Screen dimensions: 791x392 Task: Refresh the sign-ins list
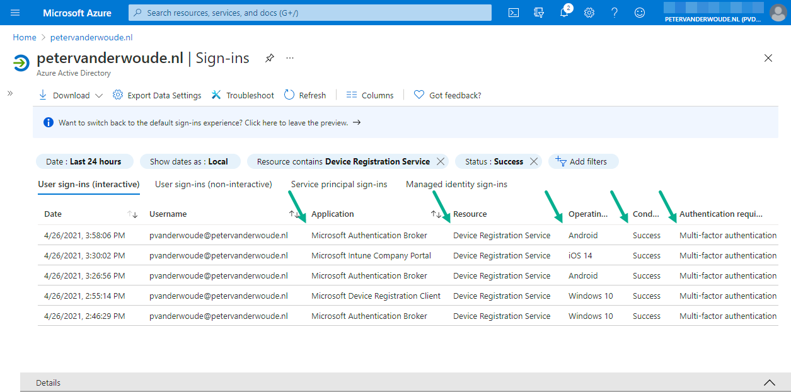click(305, 95)
